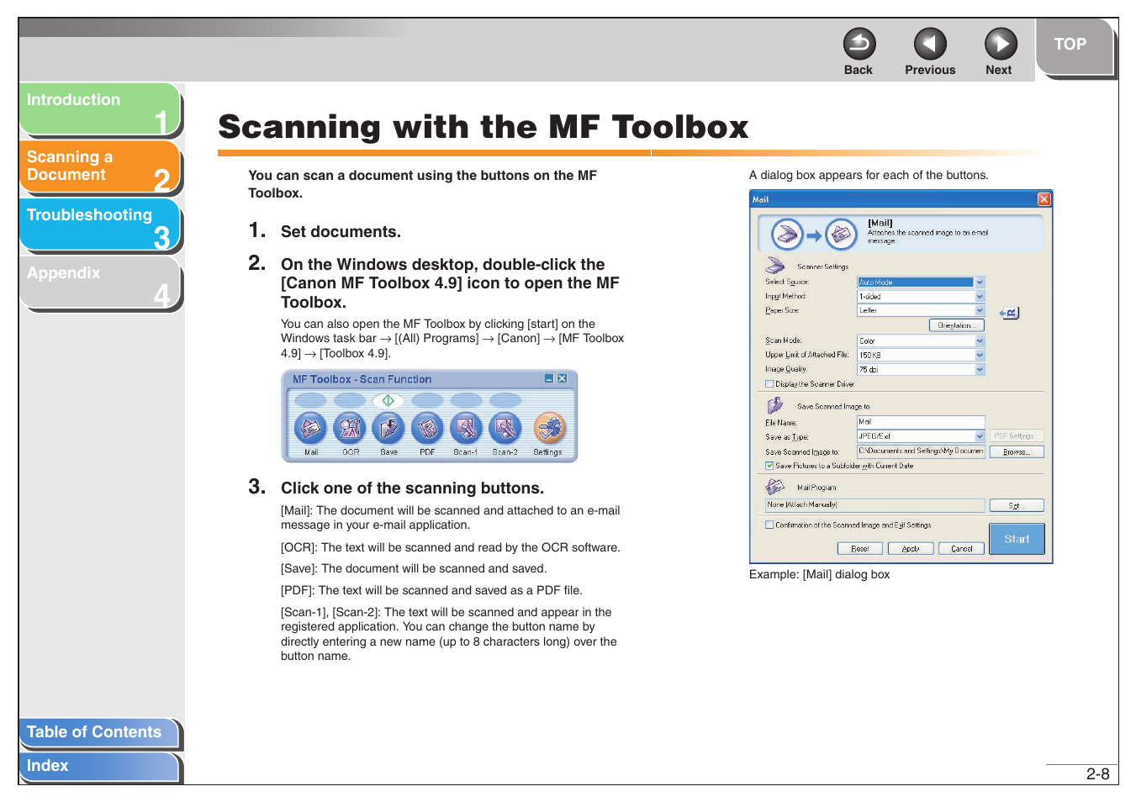The height and width of the screenshot is (802, 1136).
Task: Open the Orientation settings button
Action: point(956,325)
